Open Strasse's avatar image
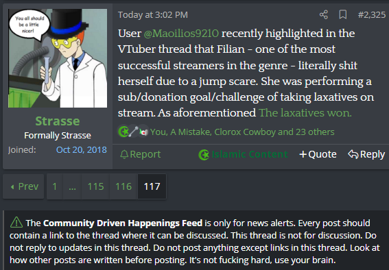Screen dimensions: 389x270 58,58
